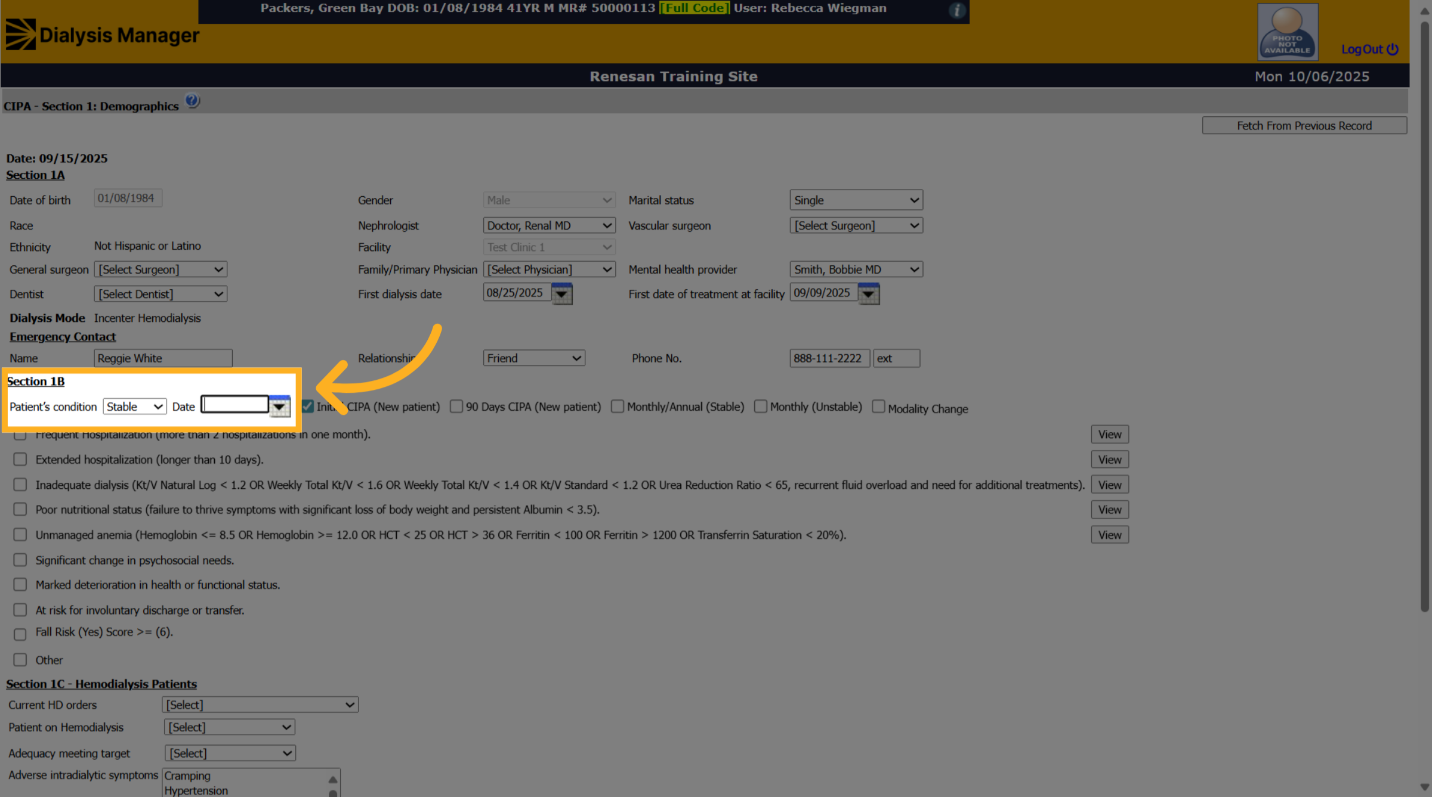Check Fall Risk score checkbox

coord(20,634)
